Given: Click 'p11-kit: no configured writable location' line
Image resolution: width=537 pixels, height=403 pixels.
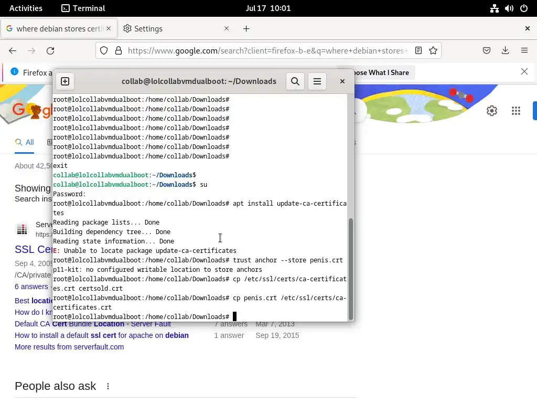Looking at the screenshot, I should pyautogui.click(x=157, y=270).
